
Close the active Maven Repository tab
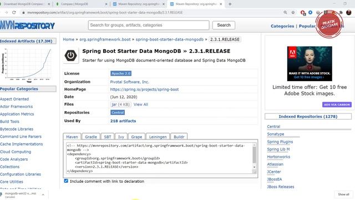pyautogui.click(x=221, y=4)
